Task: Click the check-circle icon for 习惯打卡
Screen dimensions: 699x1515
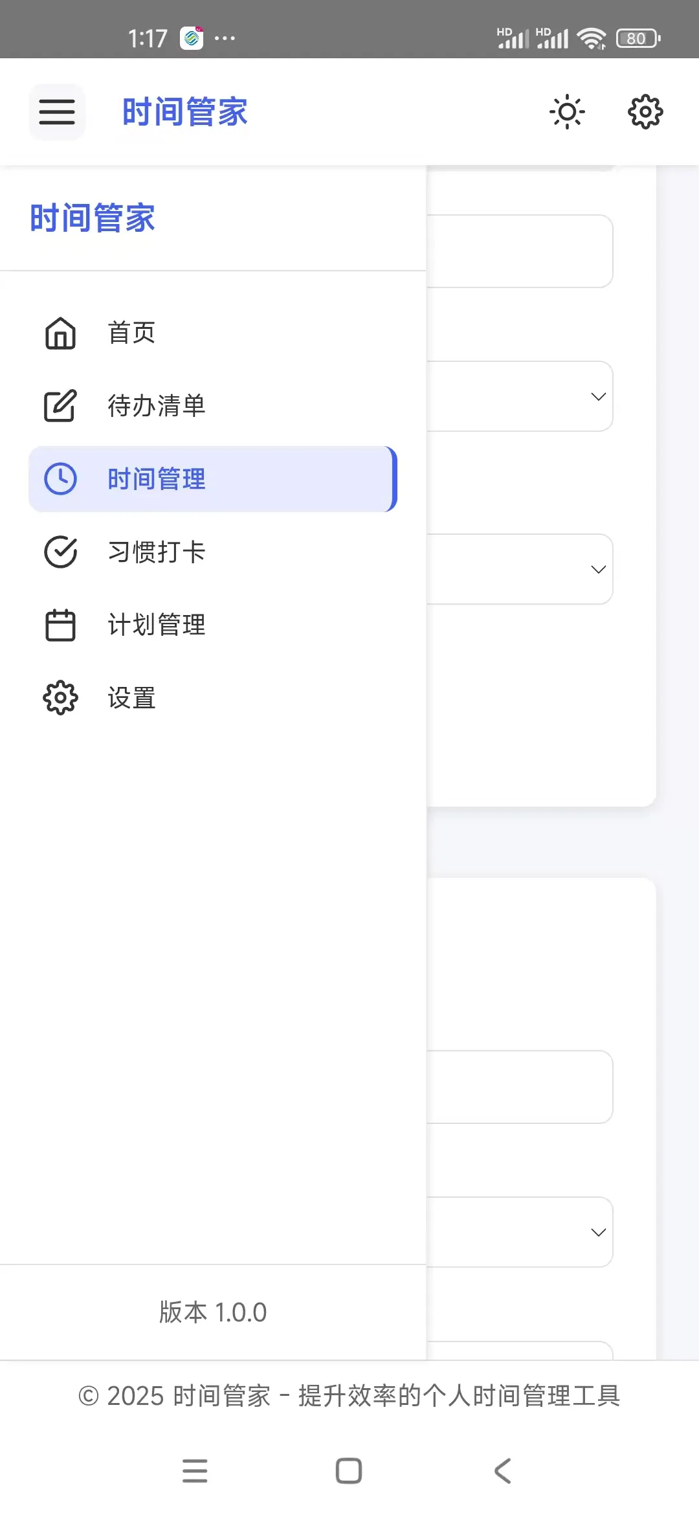Action: pos(60,552)
